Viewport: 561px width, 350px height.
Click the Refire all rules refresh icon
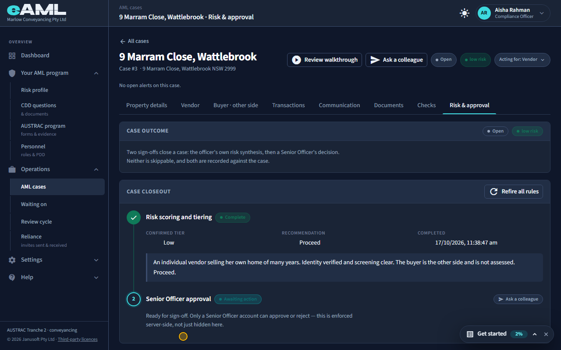pos(494,192)
